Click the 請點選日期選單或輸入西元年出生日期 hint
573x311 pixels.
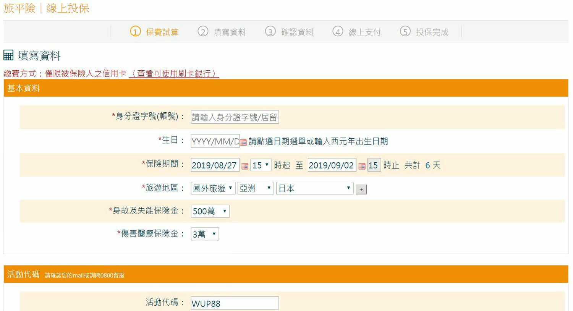click(318, 141)
